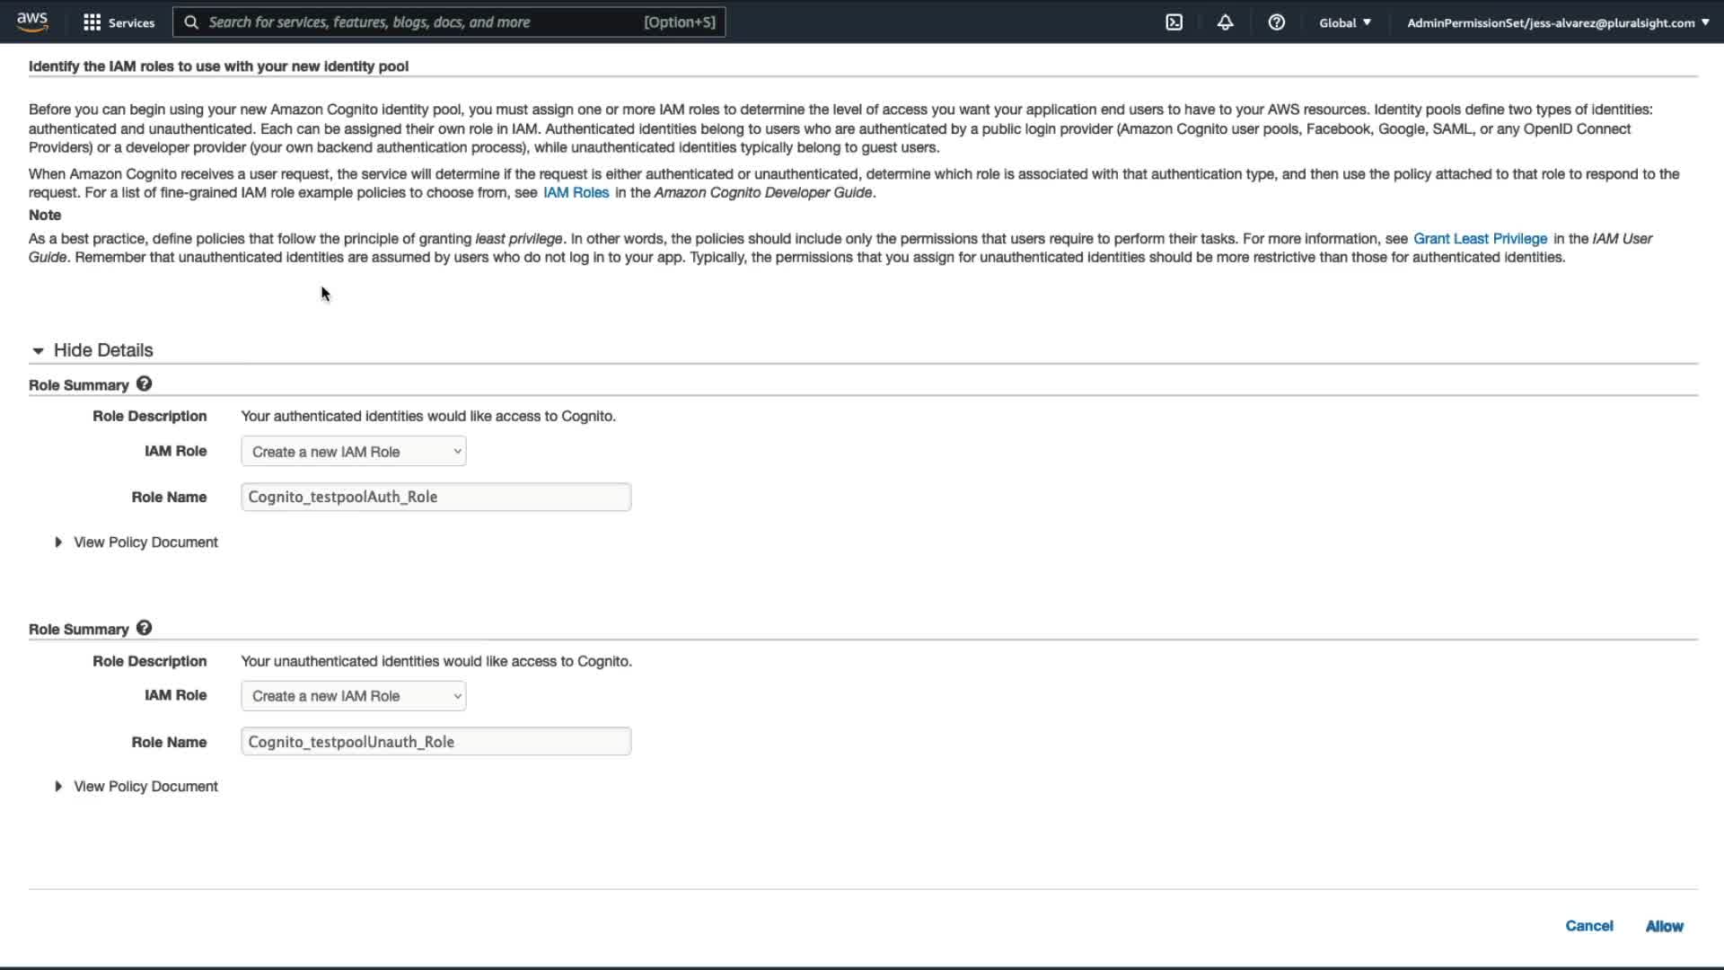Screen dimensions: 1724x970
Task: Open the Global region dropdown
Action: 1344,22
